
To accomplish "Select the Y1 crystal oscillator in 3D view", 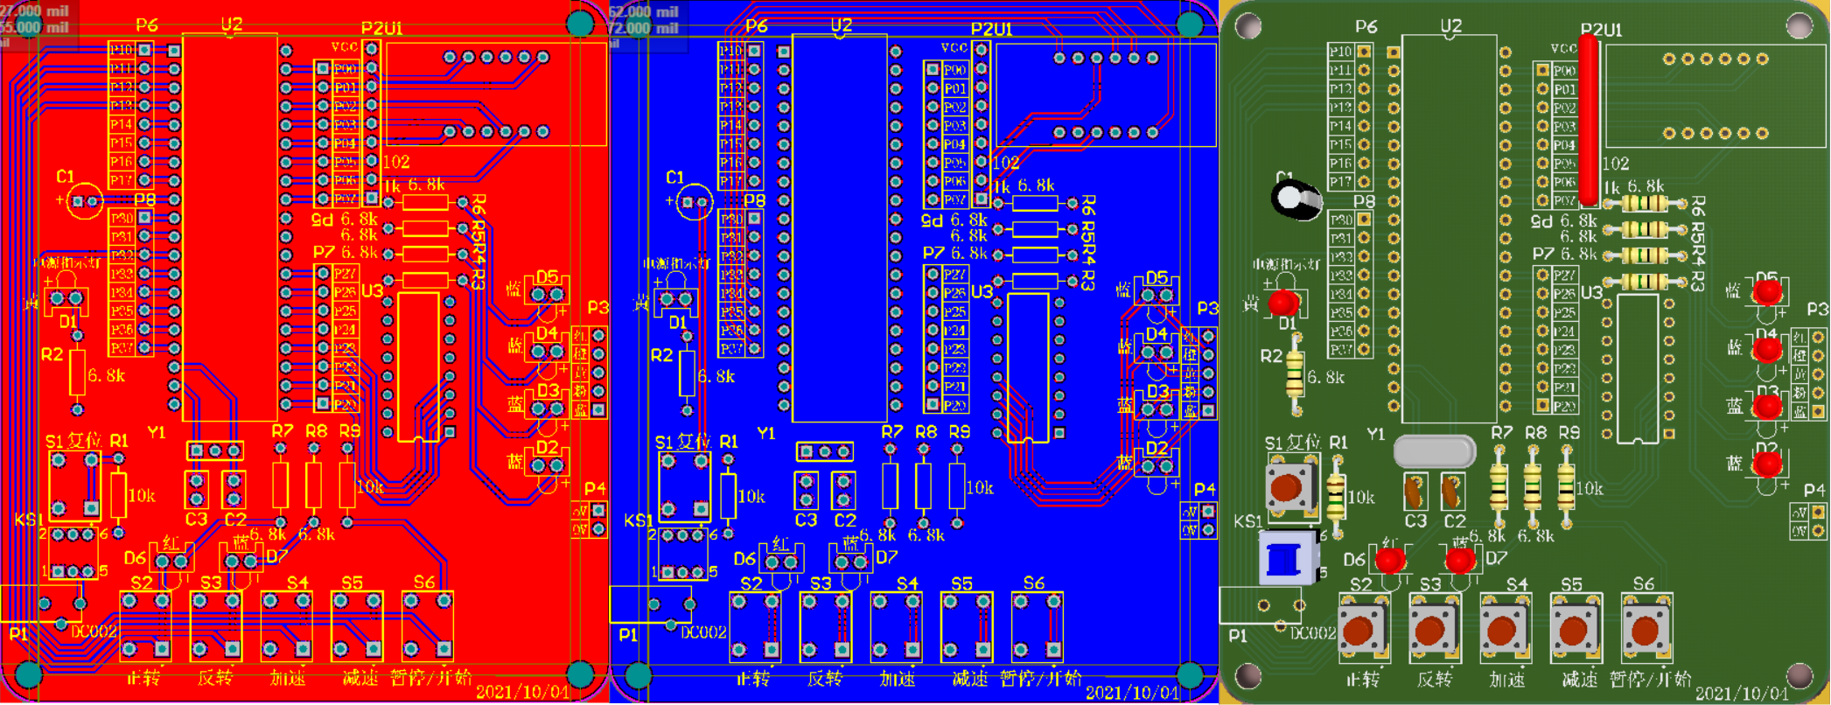I will tap(1435, 451).
